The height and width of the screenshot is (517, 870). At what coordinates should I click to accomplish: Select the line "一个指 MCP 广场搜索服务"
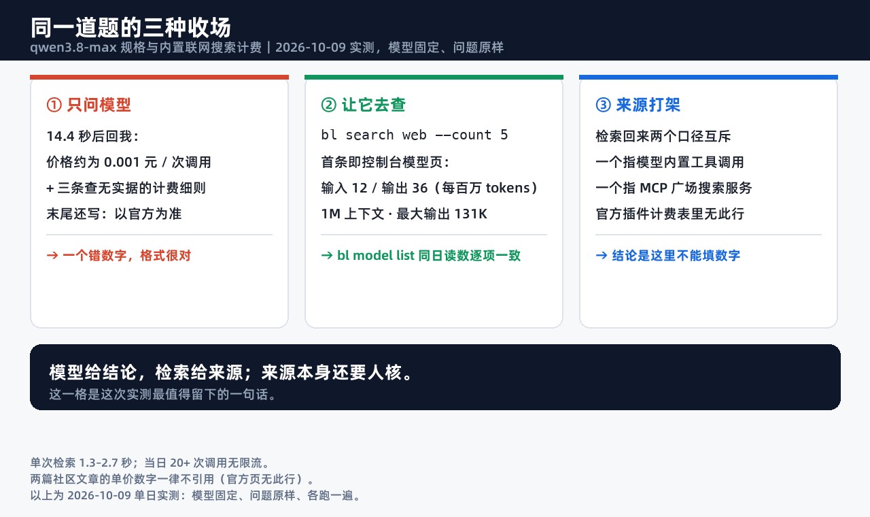[x=674, y=188]
